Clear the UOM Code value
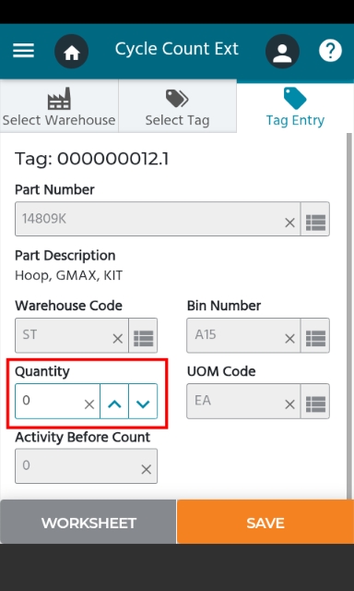 click(x=289, y=404)
